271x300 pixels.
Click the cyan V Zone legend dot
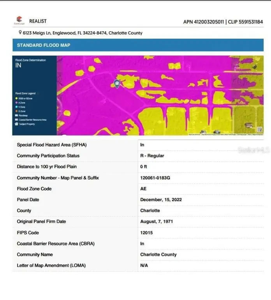pos(16,107)
